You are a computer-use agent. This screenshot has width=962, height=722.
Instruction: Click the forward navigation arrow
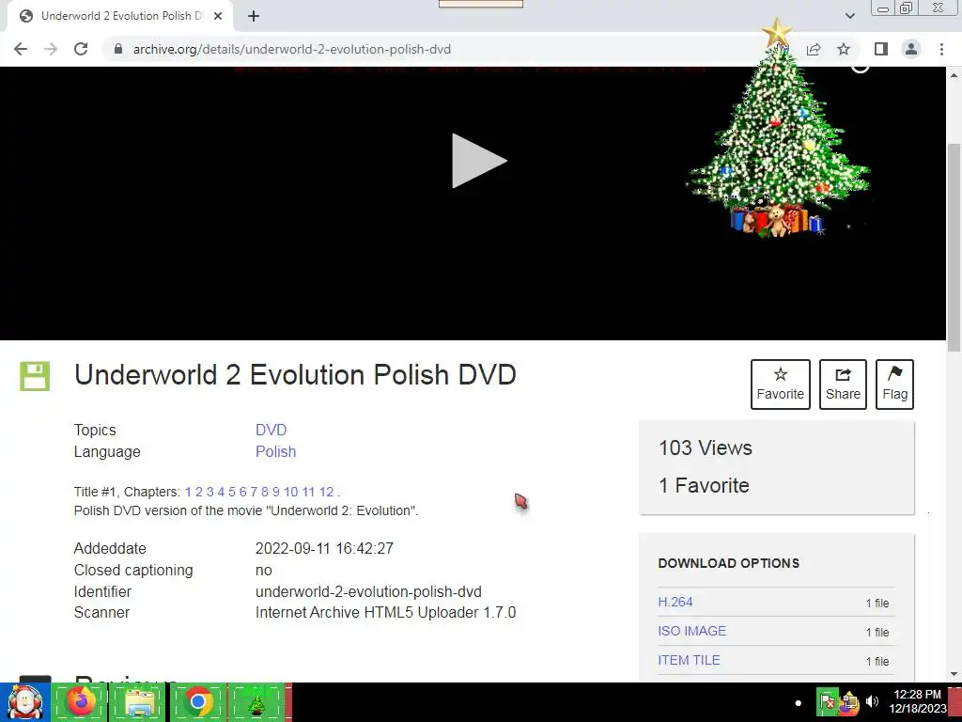(51, 49)
